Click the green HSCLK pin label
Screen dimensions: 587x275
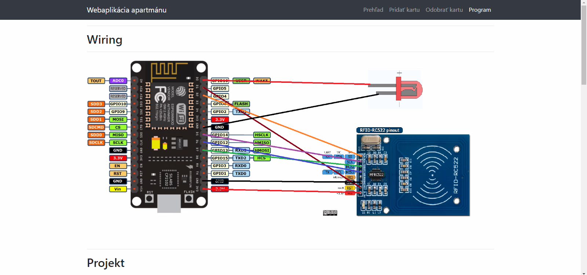point(262,135)
